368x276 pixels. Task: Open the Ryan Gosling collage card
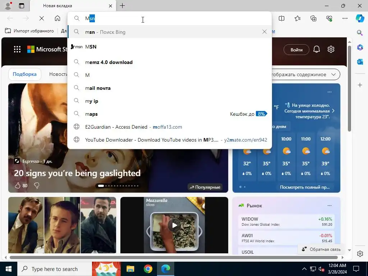(x=62, y=225)
